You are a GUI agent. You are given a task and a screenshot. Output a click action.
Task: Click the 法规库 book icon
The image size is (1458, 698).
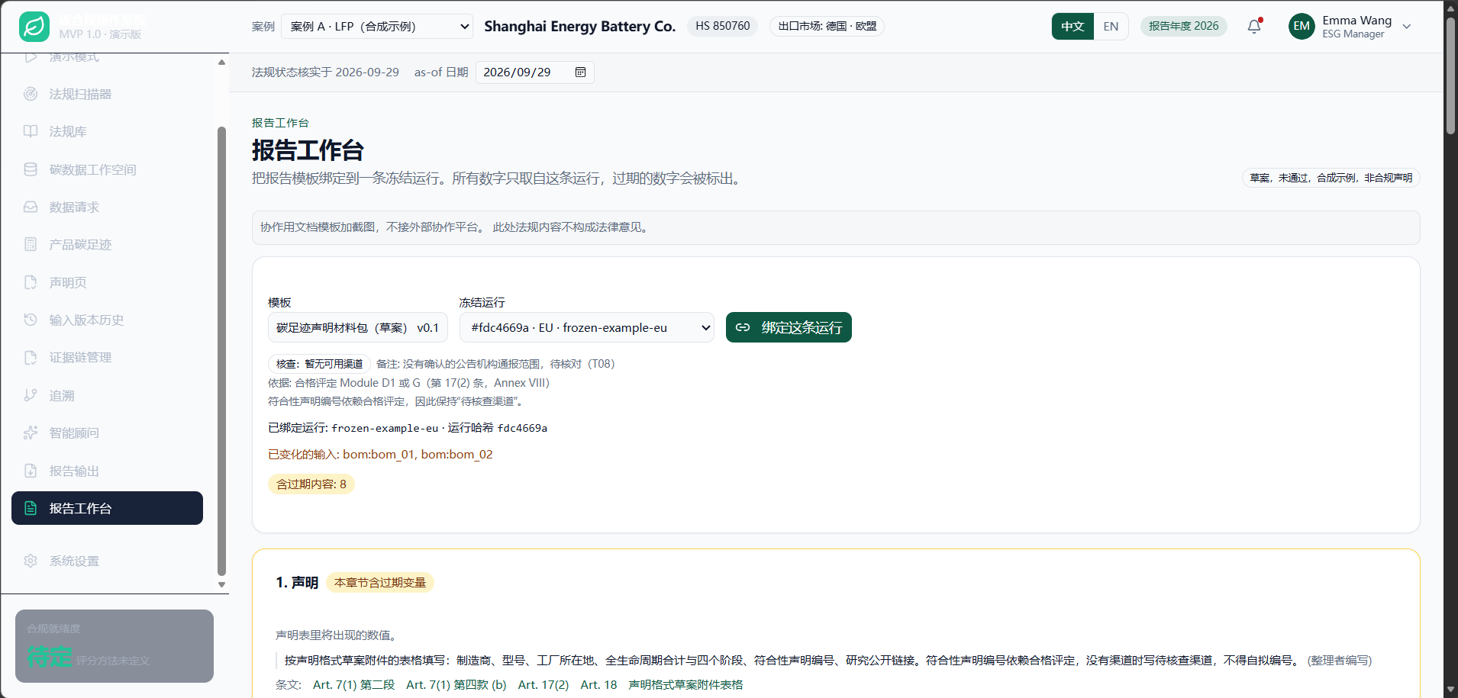[31, 131]
